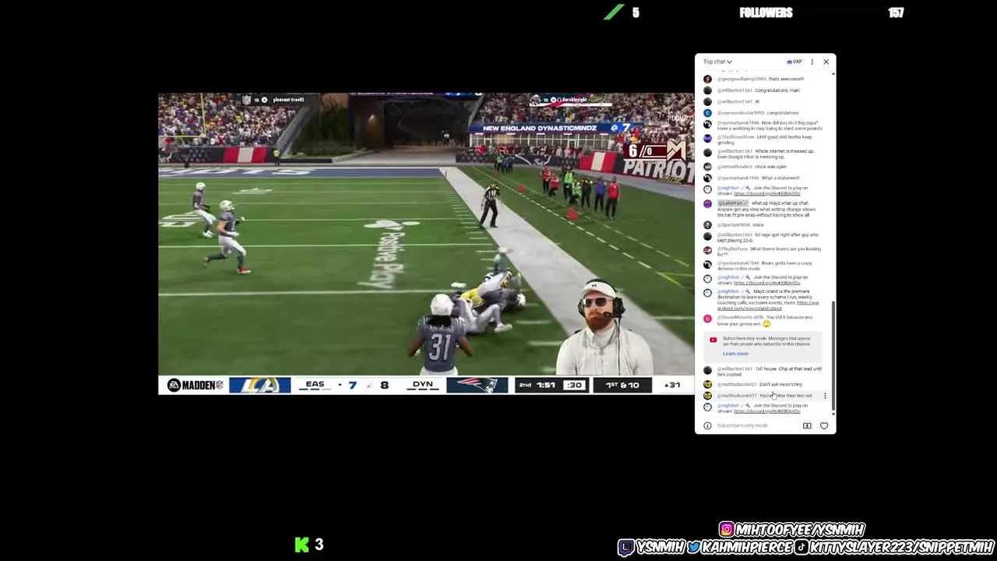Click username @ryanbarbarek7846 beside "What a statement!"
The image size is (997, 561).
coord(738,178)
